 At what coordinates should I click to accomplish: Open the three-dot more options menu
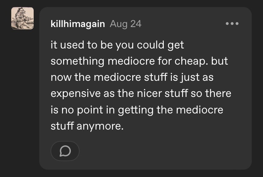[232, 24]
